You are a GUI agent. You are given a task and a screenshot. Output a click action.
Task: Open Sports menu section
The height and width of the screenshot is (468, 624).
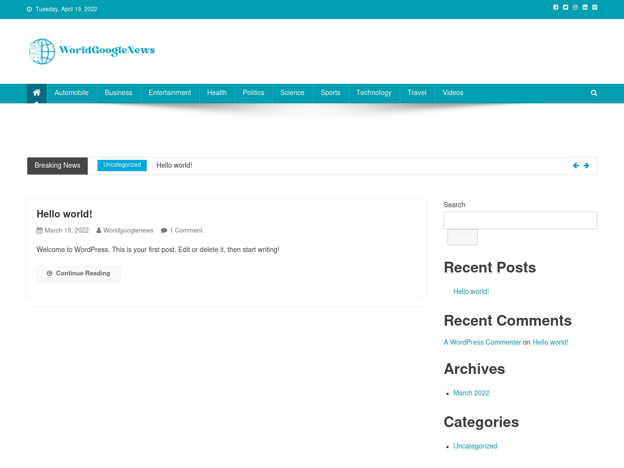point(331,93)
